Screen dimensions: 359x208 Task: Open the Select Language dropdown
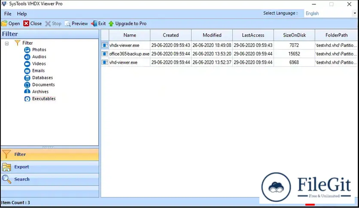click(x=354, y=13)
